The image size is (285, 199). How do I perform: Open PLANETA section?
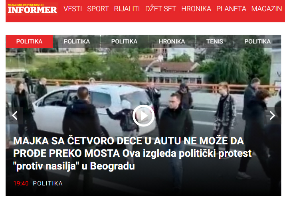click(x=231, y=9)
